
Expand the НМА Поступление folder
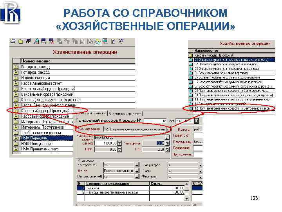coord(16,144)
